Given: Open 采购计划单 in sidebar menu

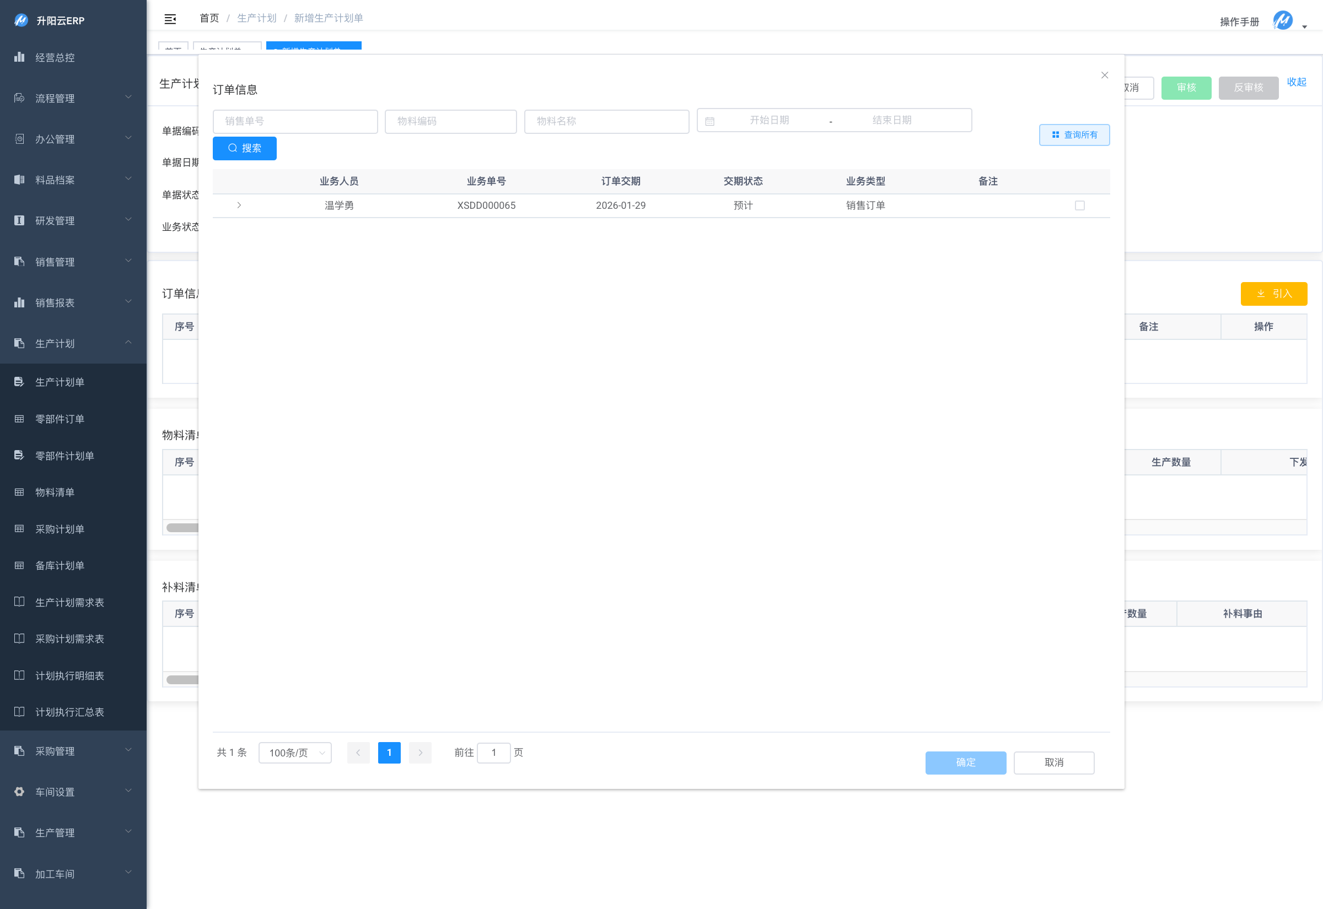Looking at the screenshot, I should coord(59,529).
